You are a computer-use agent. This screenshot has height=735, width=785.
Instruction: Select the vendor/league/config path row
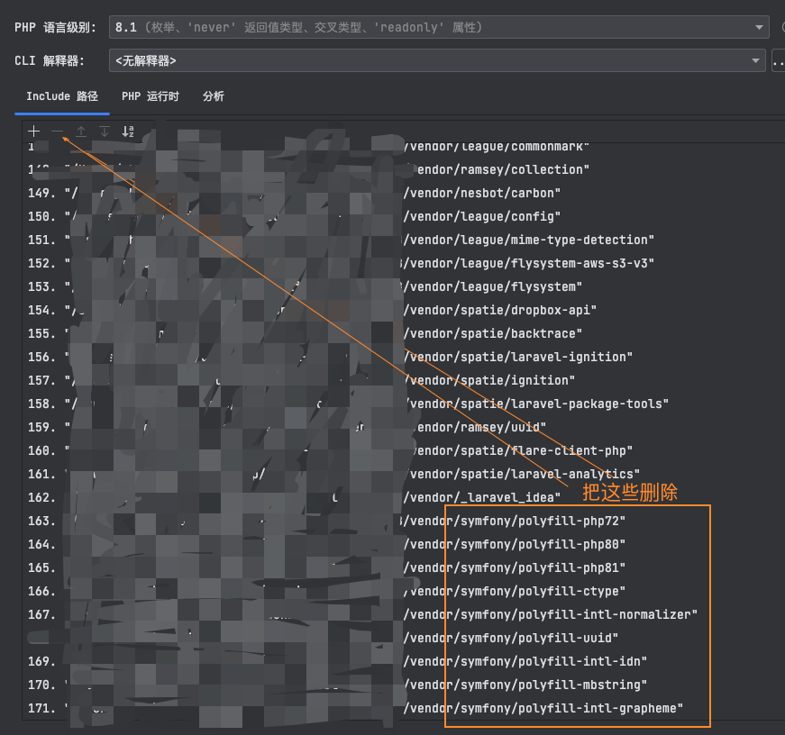(x=404, y=217)
